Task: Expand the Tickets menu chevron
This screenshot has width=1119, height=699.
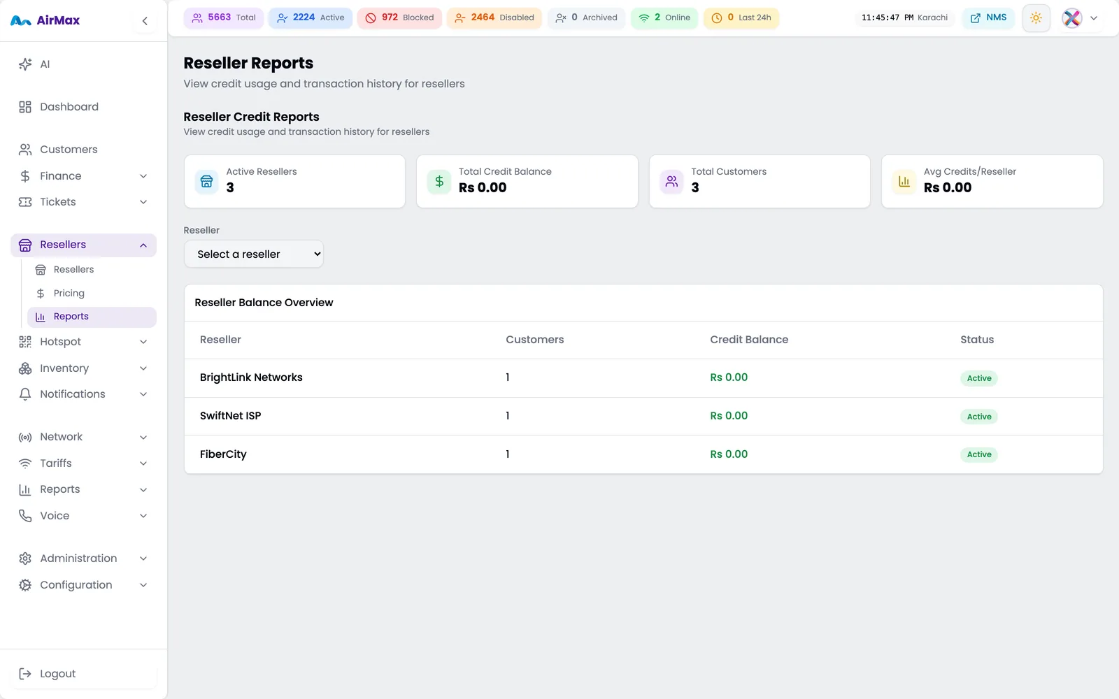Action: pyautogui.click(x=143, y=202)
